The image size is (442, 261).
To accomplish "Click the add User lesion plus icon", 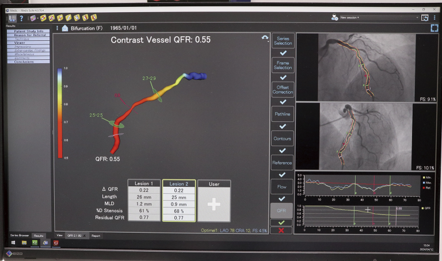I will click(214, 204).
